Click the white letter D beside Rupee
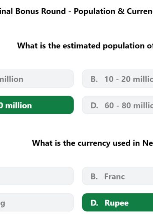The width and height of the screenshot is (153, 214). pos(94,203)
